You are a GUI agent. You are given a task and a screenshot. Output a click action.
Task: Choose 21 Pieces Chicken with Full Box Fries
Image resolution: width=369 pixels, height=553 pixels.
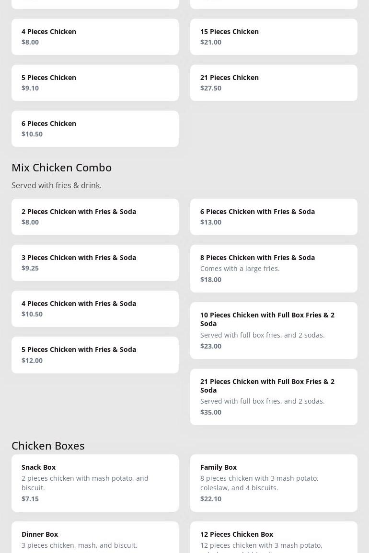274,397
